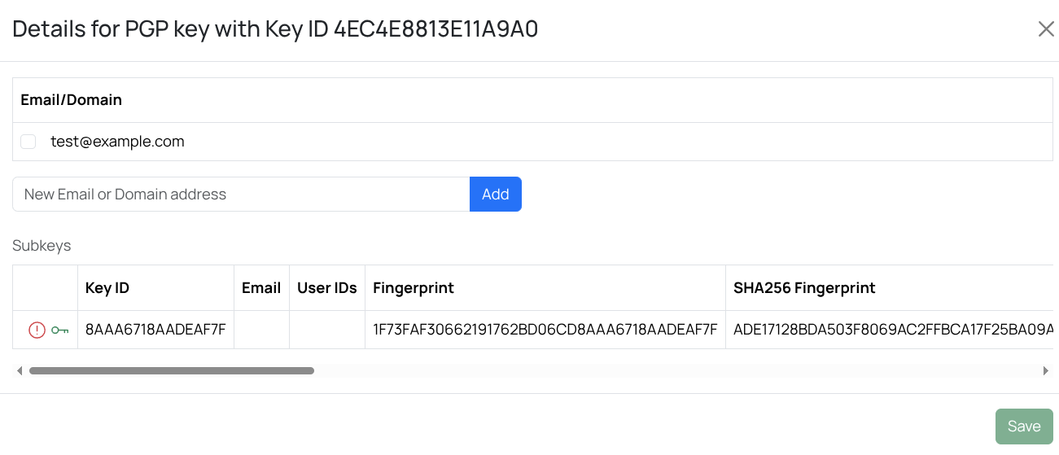
Task: Close the PGP key details dialog
Action: click(1046, 29)
